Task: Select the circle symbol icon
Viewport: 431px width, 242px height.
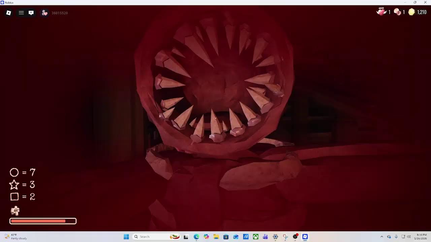Action: (14, 172)
